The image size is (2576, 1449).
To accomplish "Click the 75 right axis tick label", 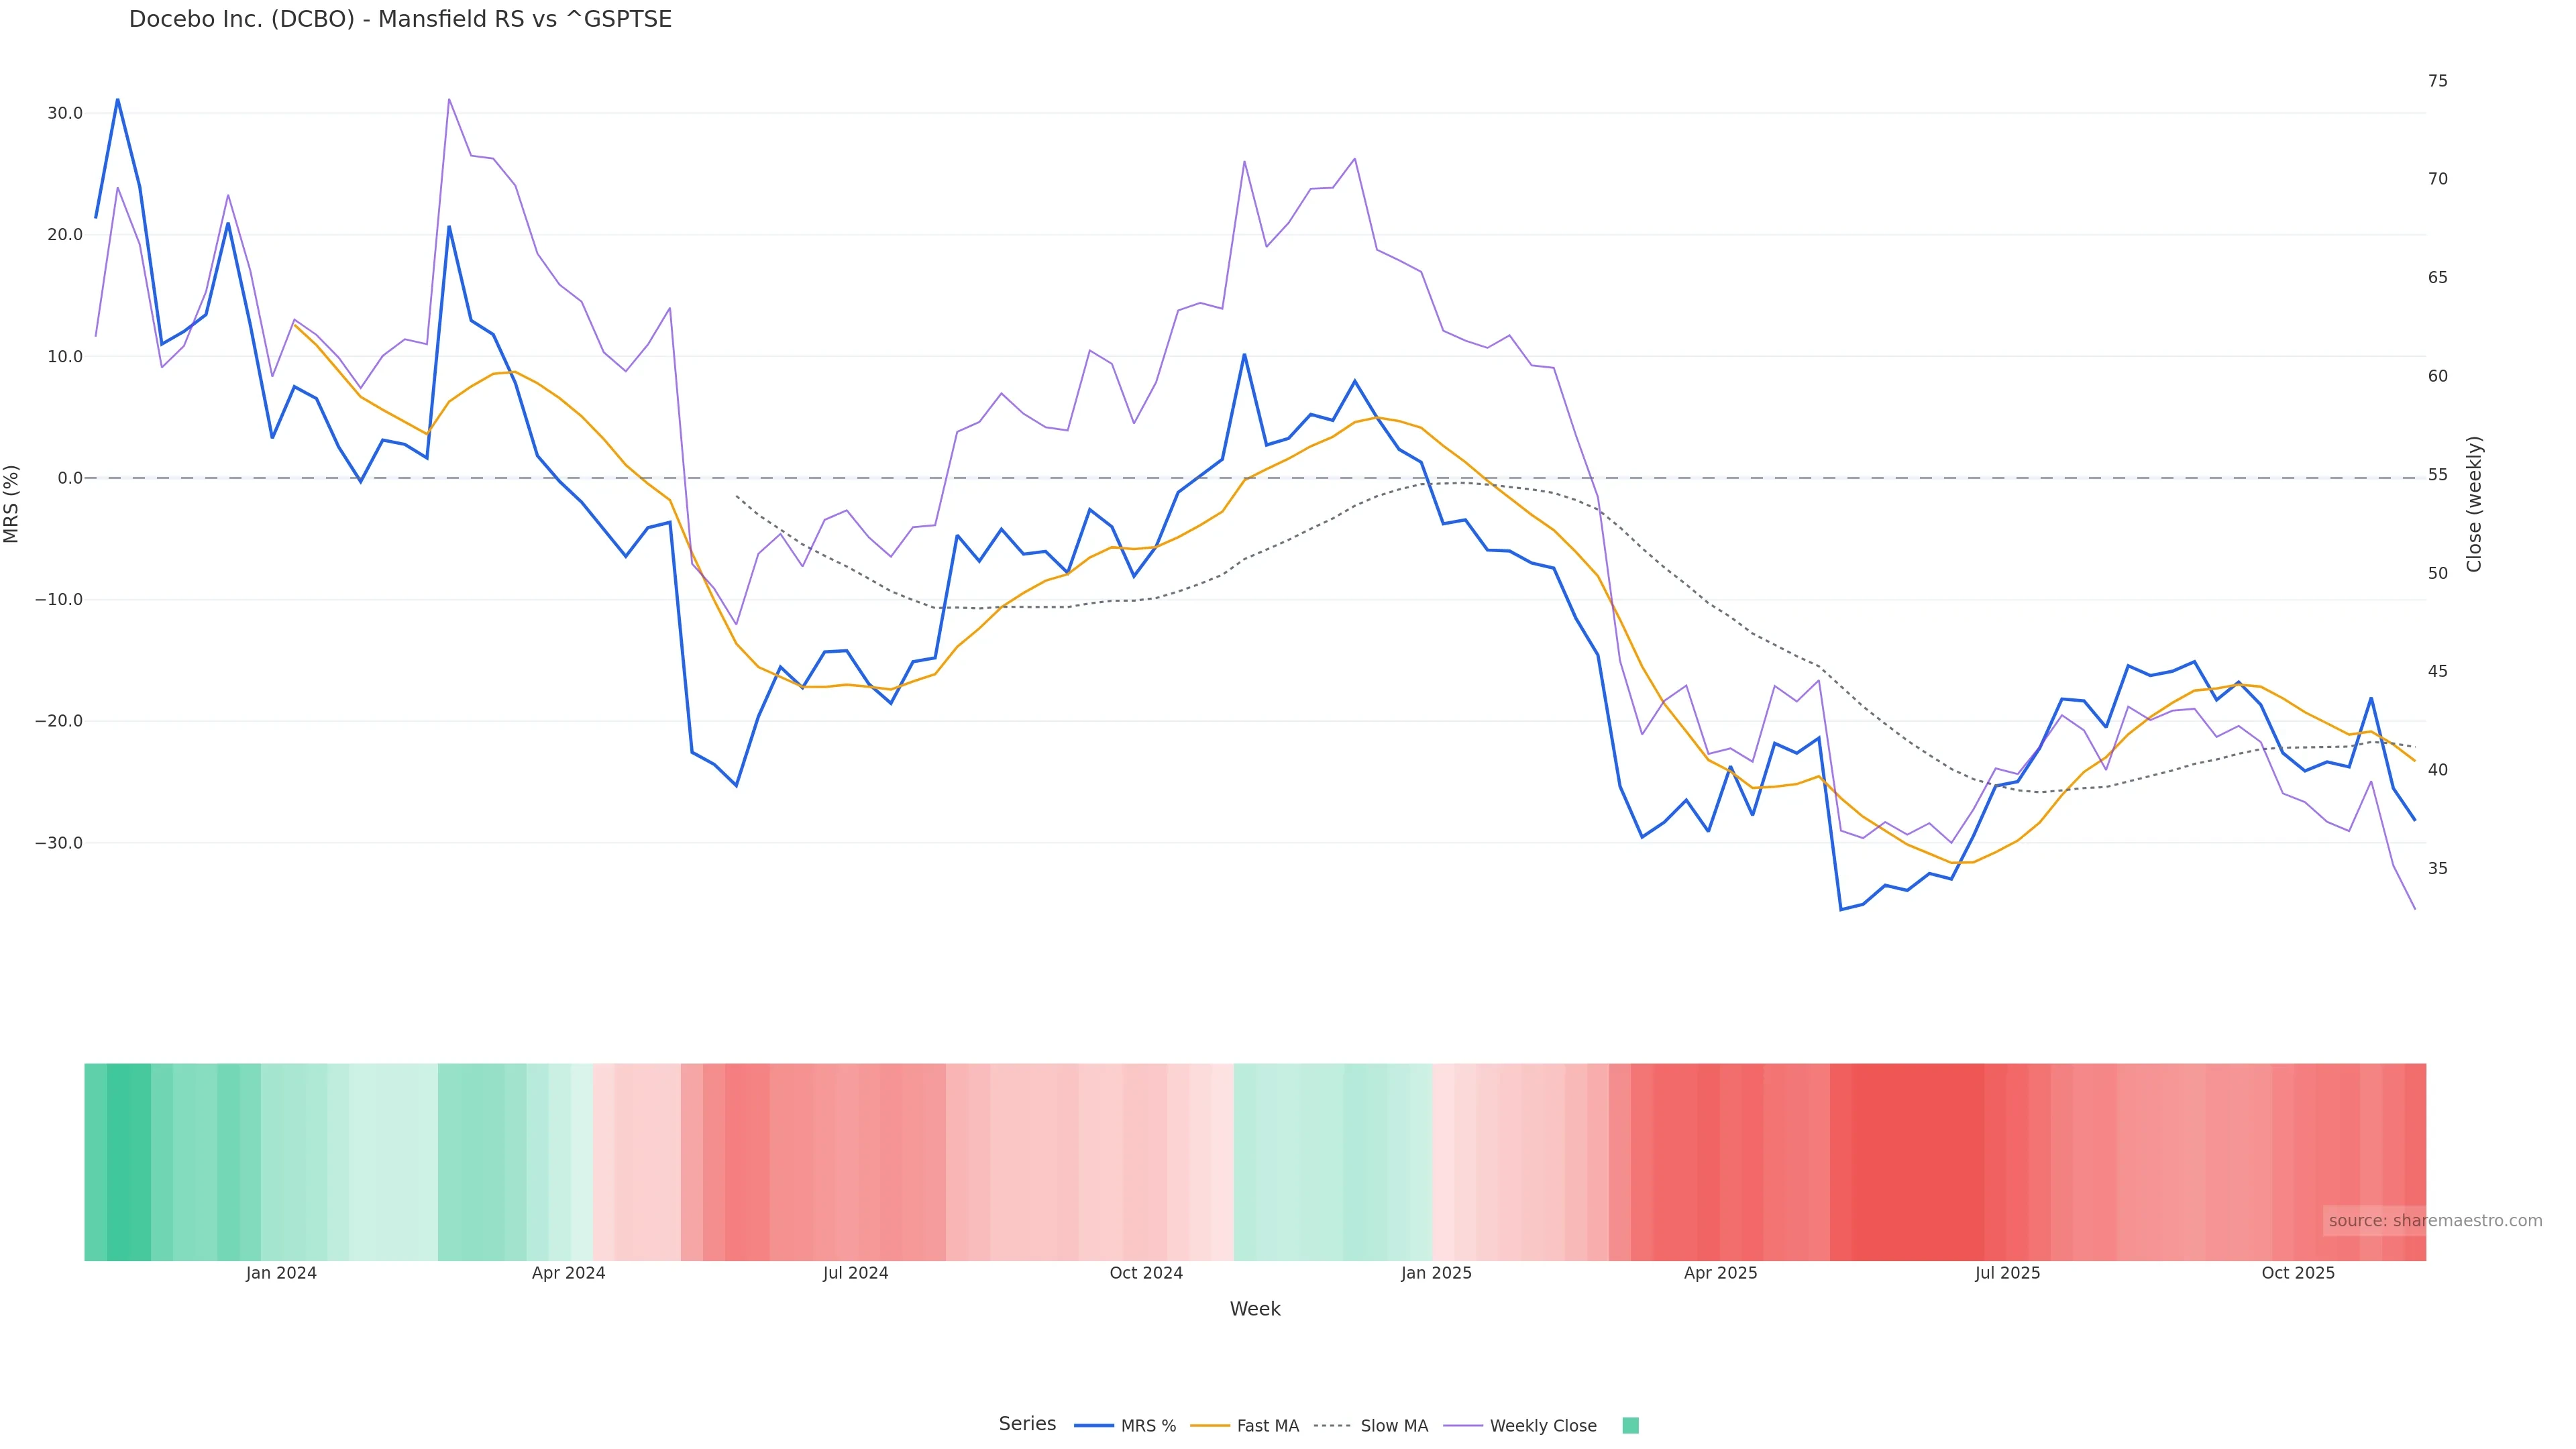I will [2438, 81].
